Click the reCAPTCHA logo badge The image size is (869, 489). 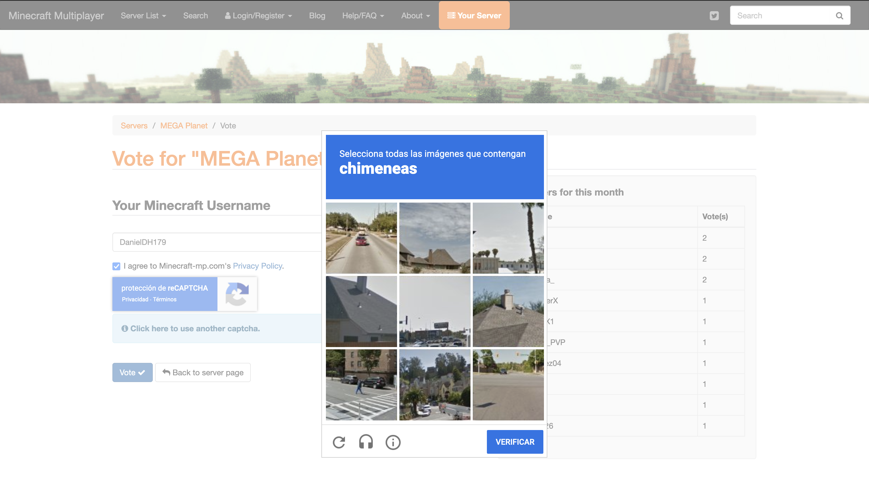coord(237,294)
